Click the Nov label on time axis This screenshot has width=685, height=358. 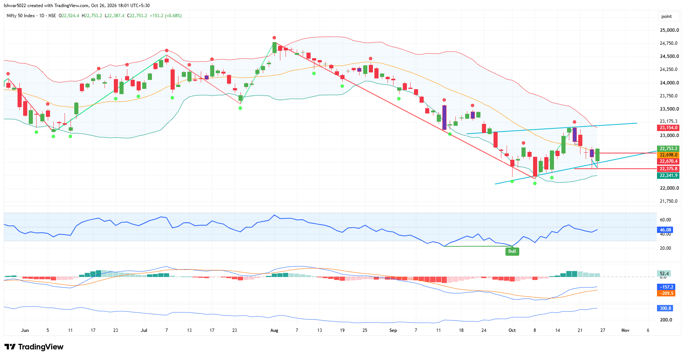625,330
